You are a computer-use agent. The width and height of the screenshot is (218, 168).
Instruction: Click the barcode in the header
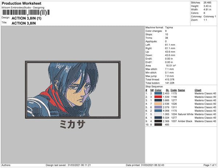(26, 12)
